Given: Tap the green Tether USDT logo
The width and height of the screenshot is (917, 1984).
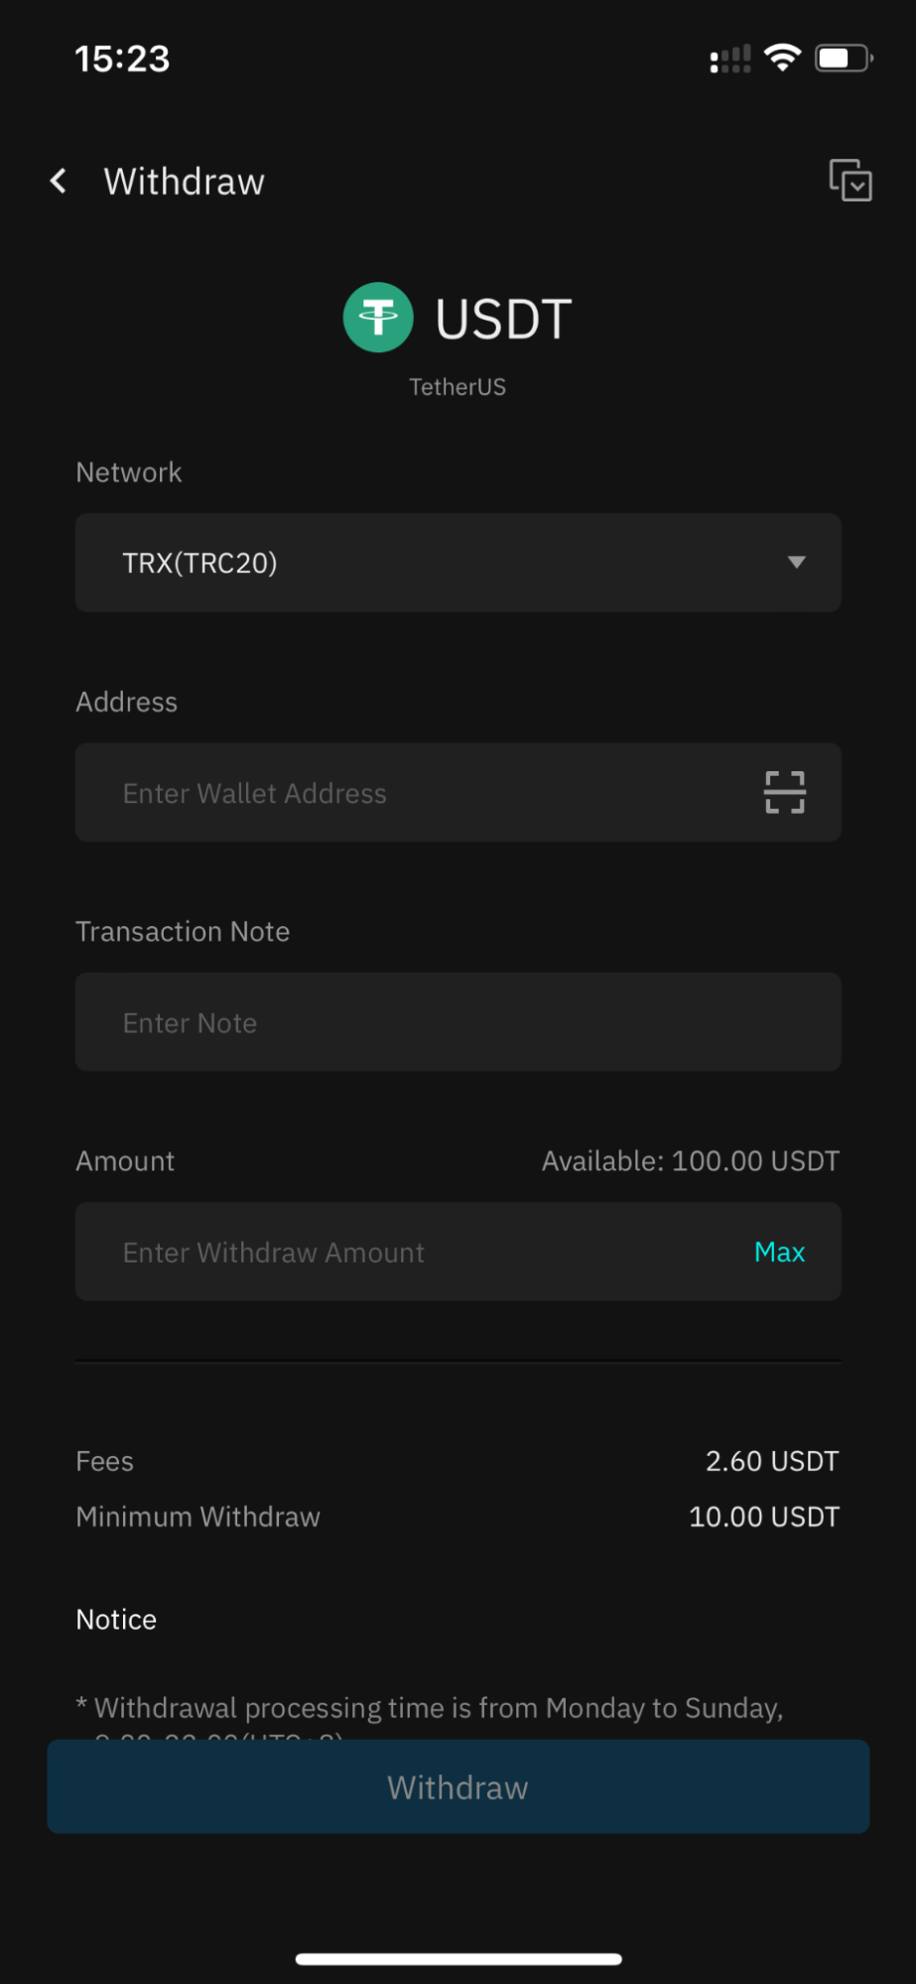Looking at the screenshot, I should click(x=378, y=318).
